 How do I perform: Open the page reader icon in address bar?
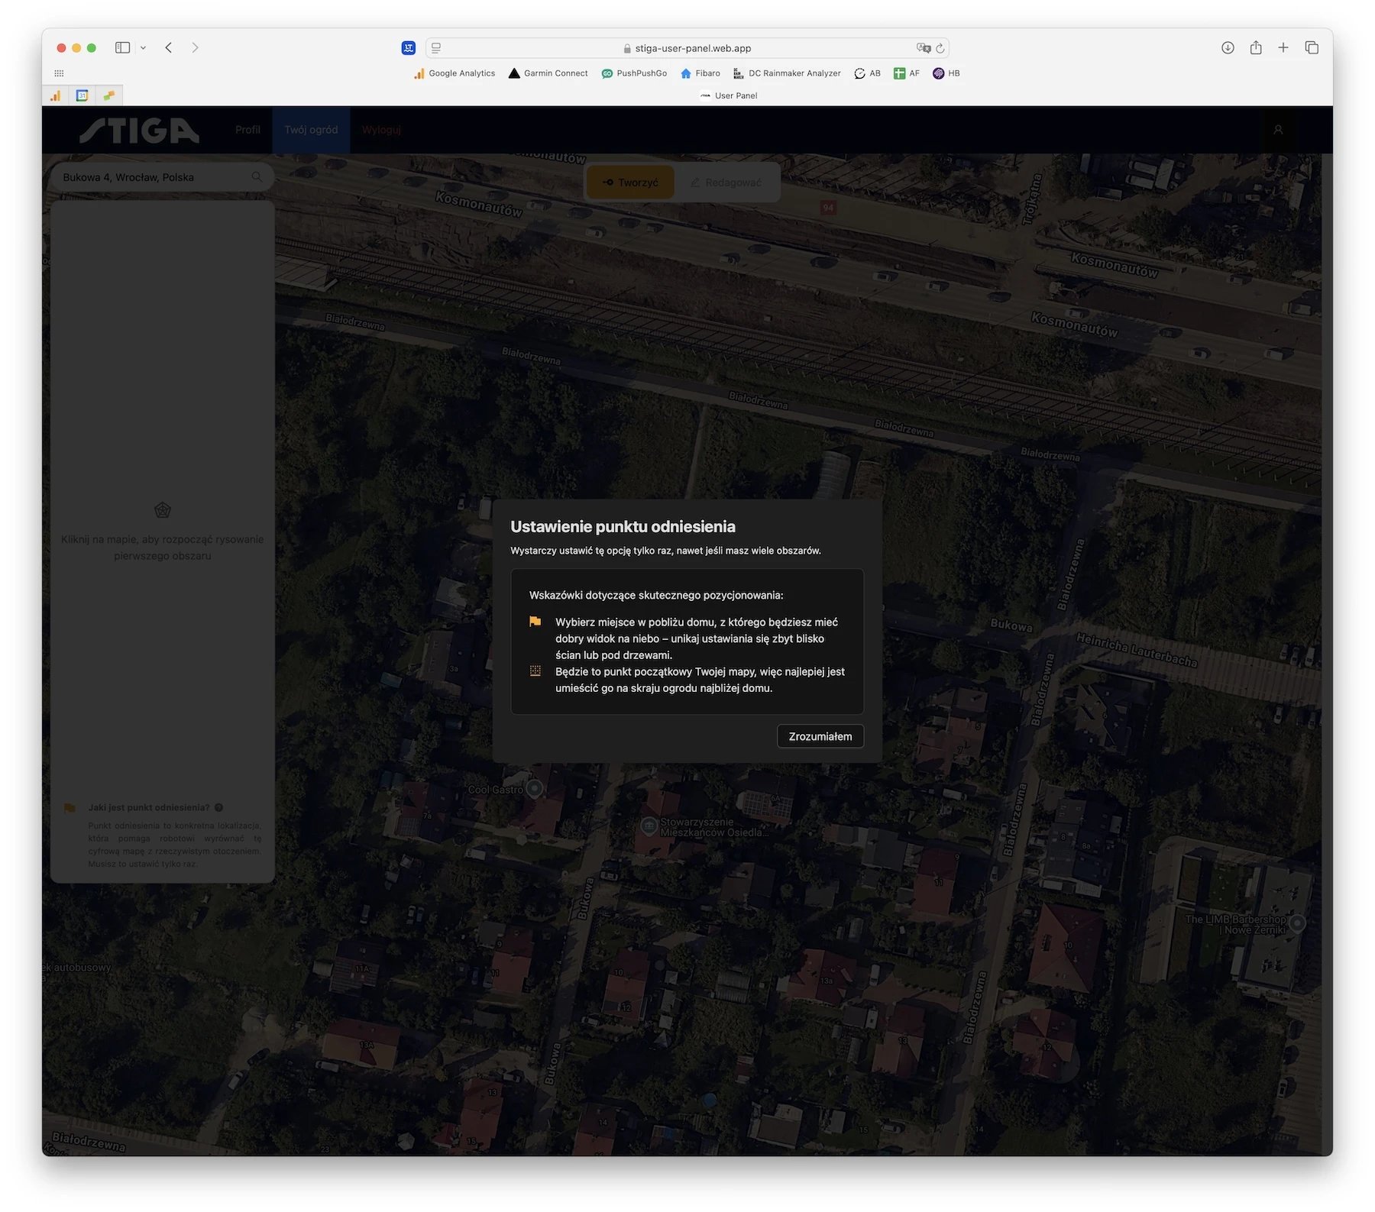point(436,47)
